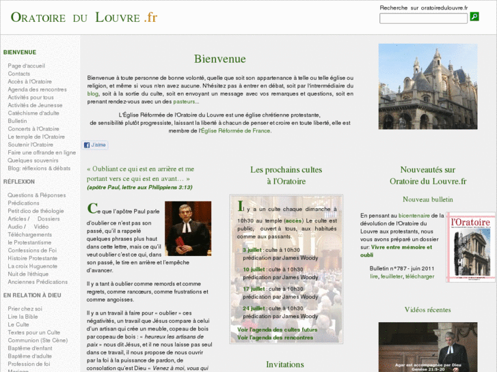The height and width of the screenshot is (372, 497).
Task: Click the Facebook J'aime button
Action: 95,145
